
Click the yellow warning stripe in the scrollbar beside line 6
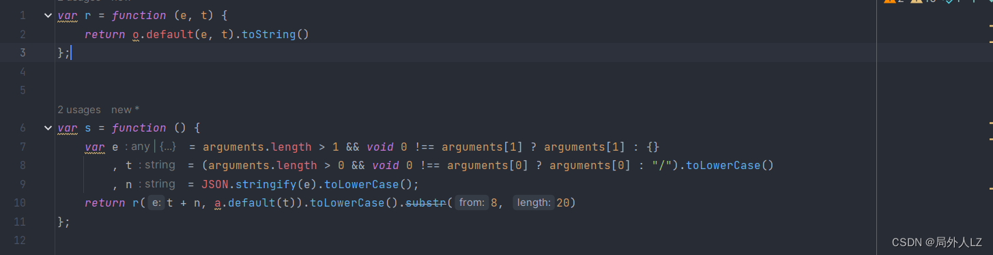(x=990, y=123)
